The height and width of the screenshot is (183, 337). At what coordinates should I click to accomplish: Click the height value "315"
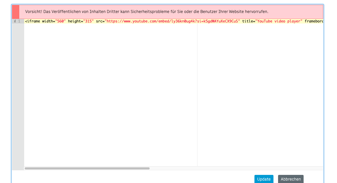pyautogui.click(x=88, y=21)
